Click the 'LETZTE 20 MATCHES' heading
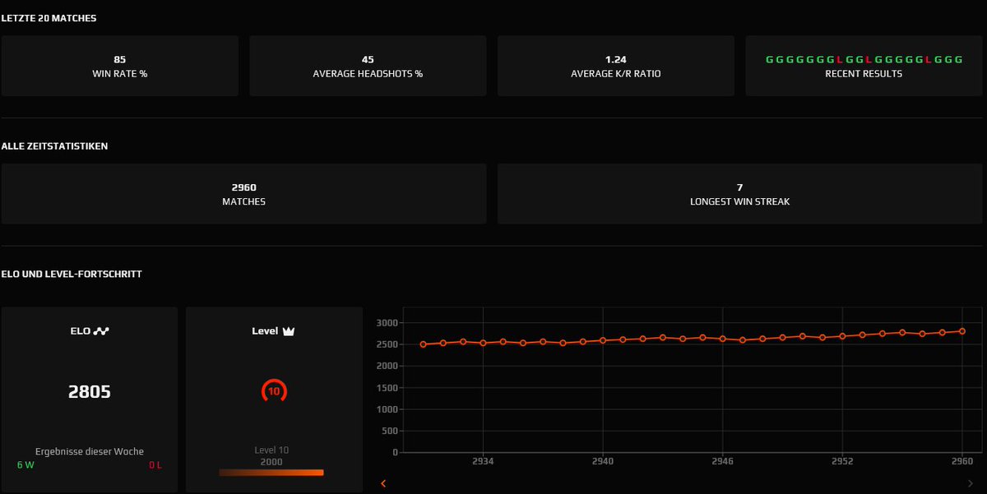Image resolution: width=987 pixels, height=494 pixels. point(49,18)
